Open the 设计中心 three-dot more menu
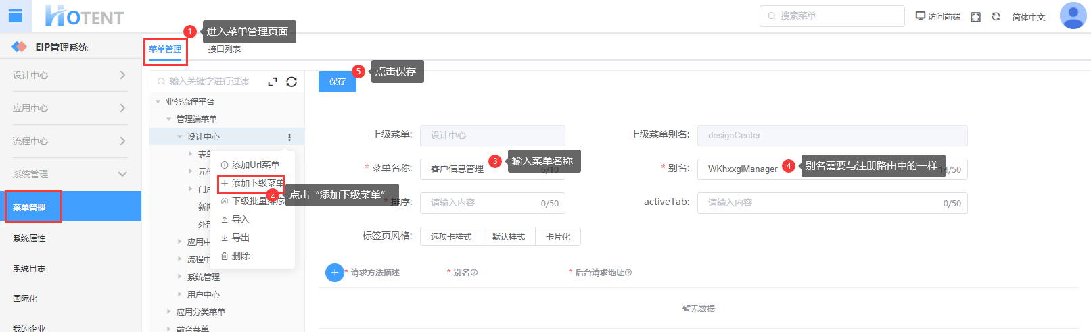 tap(289, 137)
